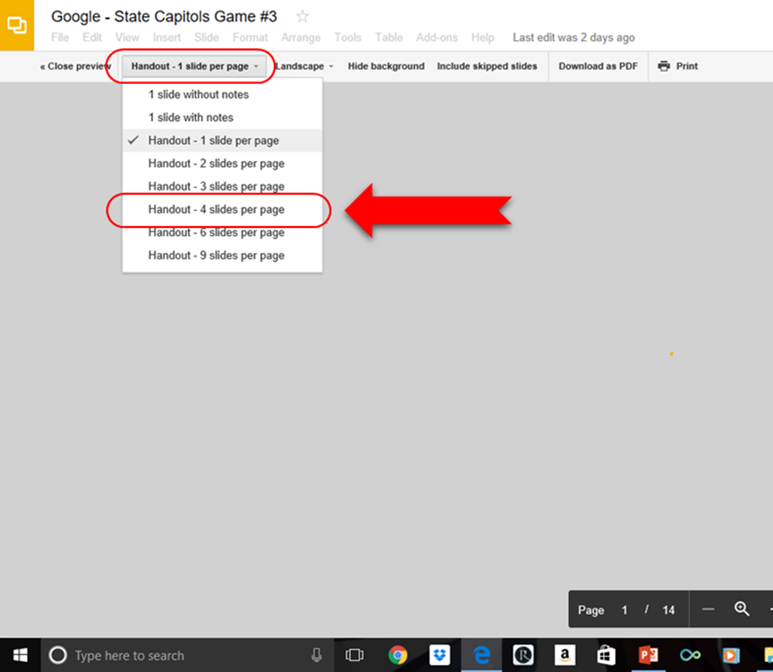Viewport: 773px width, 672px height.
Task: Click the microphone icon in search box
Action: (x=317, y=655)
